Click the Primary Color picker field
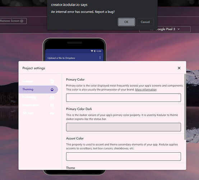 [x=124, y=98]
